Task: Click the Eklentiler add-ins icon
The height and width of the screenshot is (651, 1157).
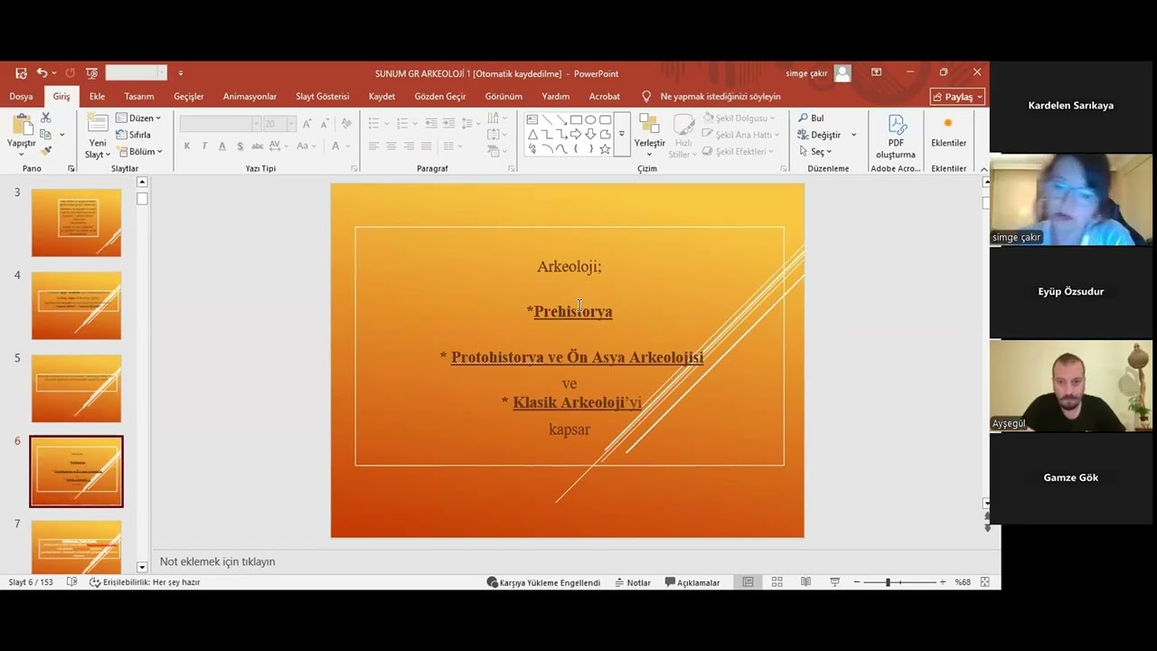Action: [x=948, y=124]
